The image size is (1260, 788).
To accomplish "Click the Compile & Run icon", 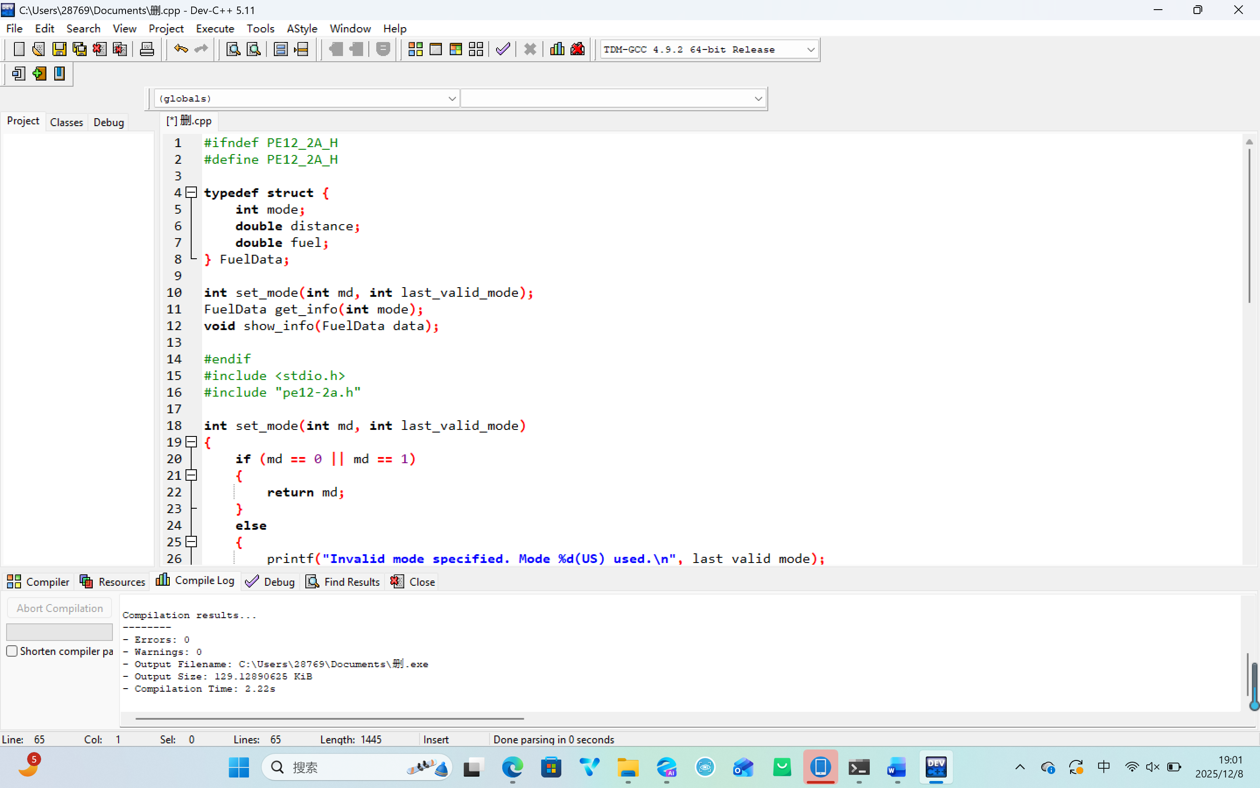I will tap(455, 49).
